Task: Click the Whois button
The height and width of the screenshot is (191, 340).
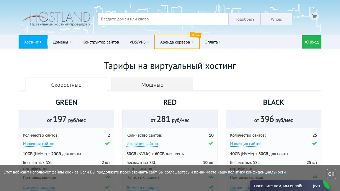Action: click(x=276, y=19)
